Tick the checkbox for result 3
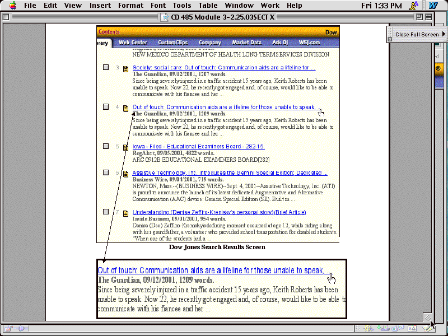Screen dimensions: 448x336 (x=106, y=67)
